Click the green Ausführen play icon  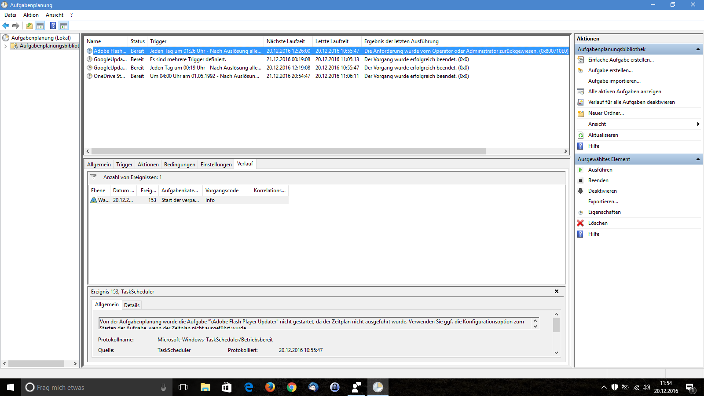coord(580,170)
